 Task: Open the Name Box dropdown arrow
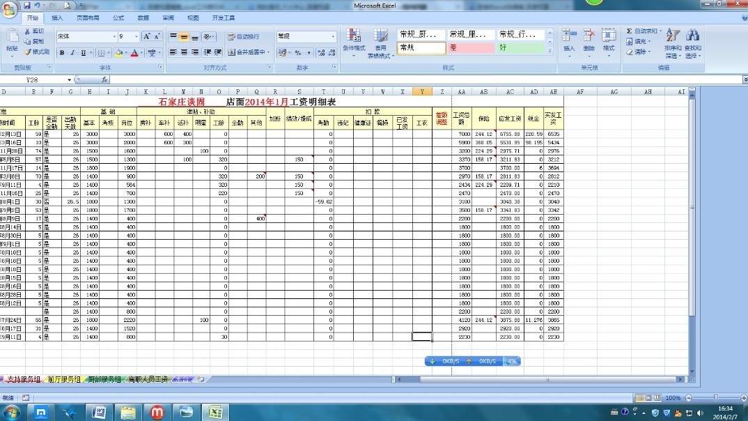tap(69, 79)
